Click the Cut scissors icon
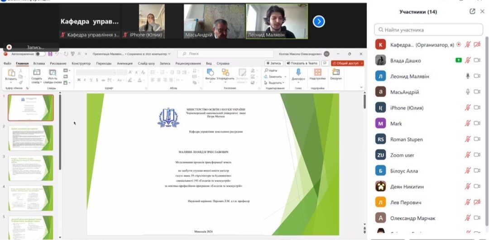The height and width of the screenshot is (240, 489). click(20, 71)
